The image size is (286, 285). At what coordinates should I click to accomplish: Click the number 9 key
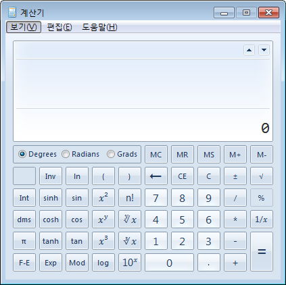pos(209,198)
